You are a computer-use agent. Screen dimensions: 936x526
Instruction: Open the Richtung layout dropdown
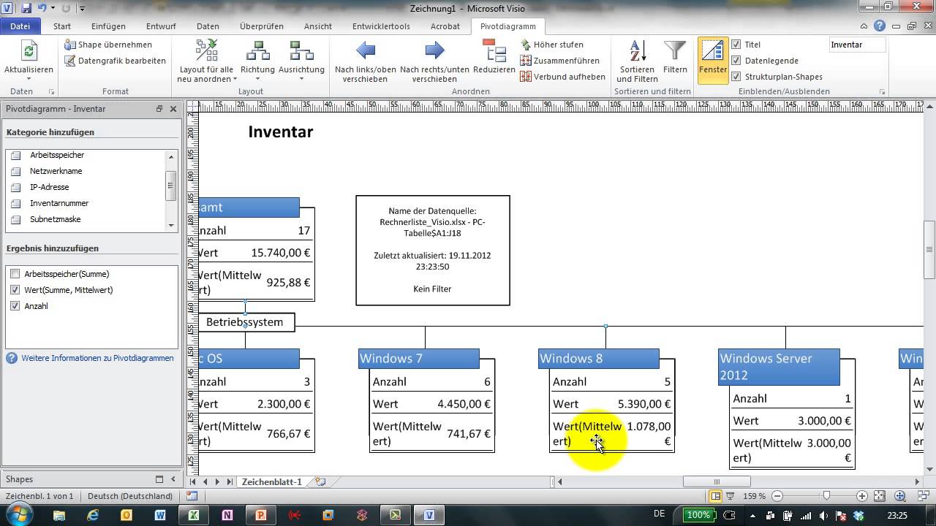(257, 61)
